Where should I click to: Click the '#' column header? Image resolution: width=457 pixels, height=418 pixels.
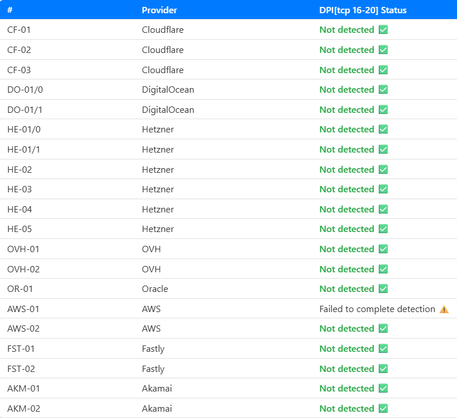(x=10, y=10)
